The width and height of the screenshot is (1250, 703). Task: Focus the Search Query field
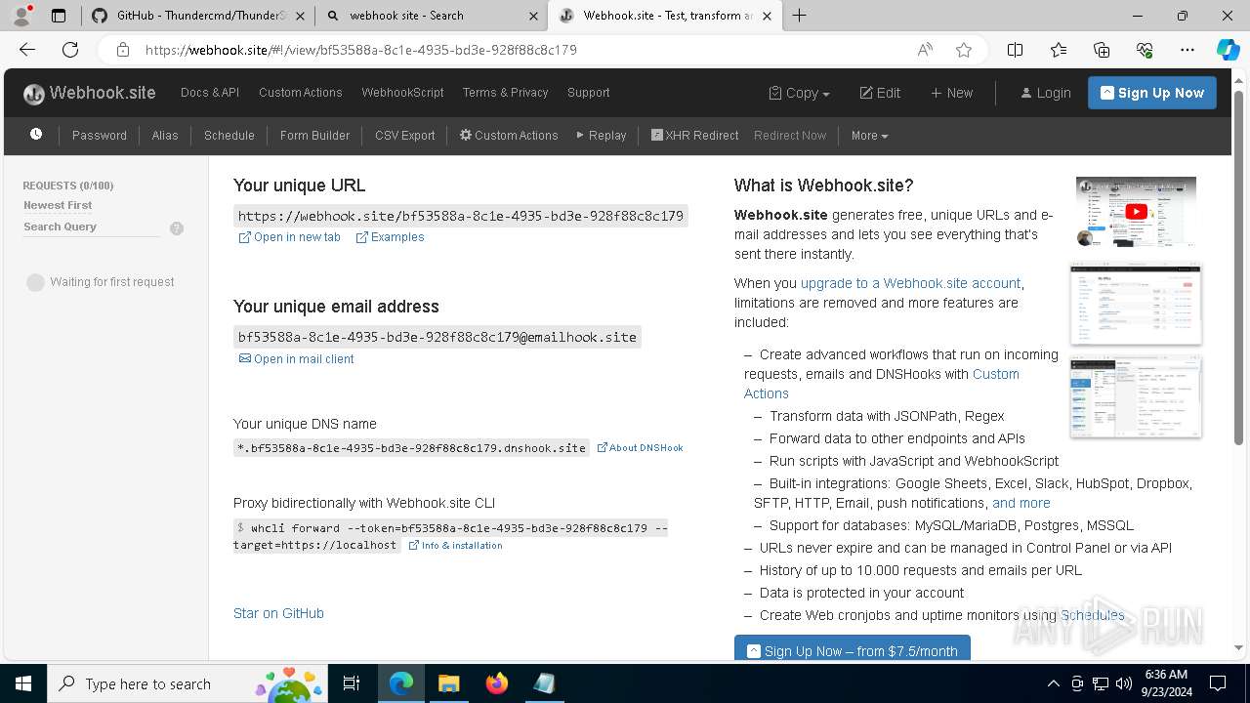[92, 227]
